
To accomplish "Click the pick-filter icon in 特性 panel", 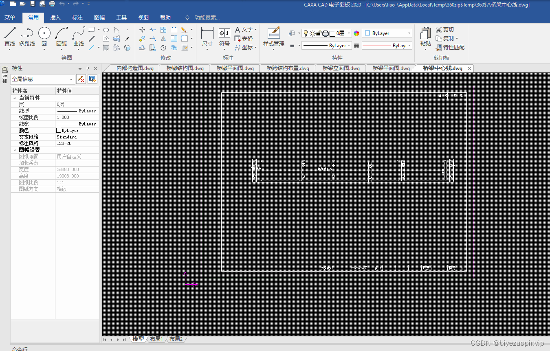I will pos(81,79).
